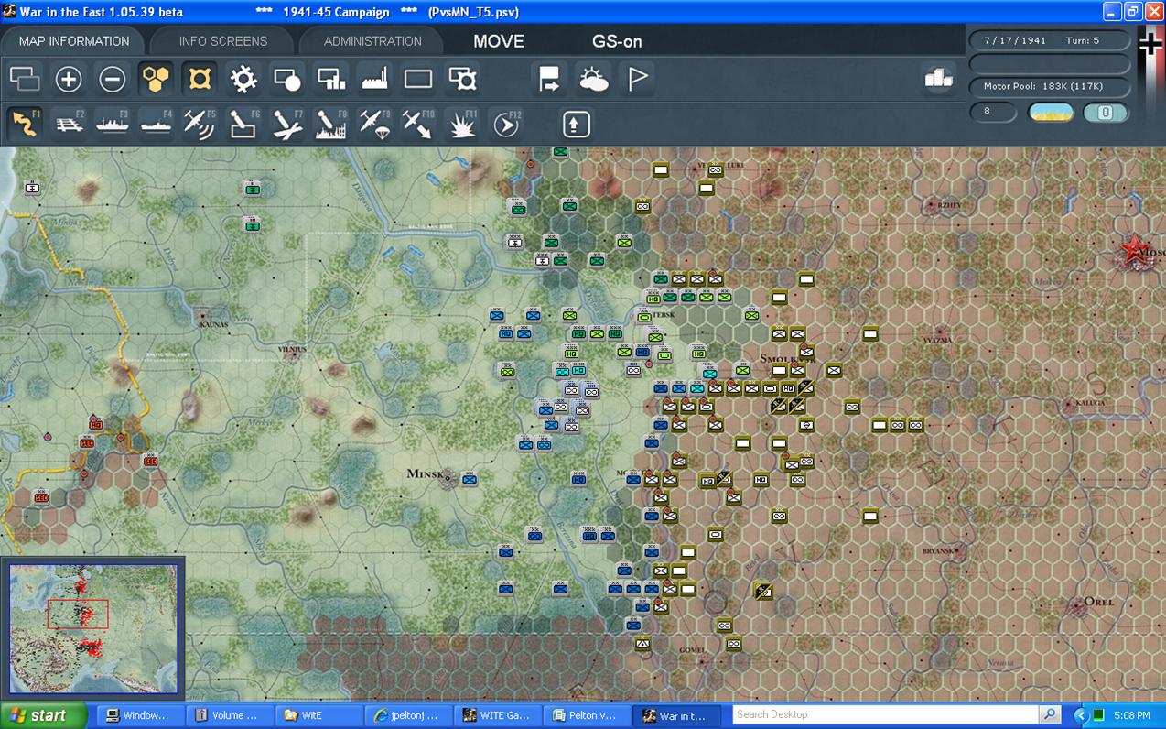1166x729 pixels.
Task: Focus the Search Desktop input field
Action: [884, 714]
